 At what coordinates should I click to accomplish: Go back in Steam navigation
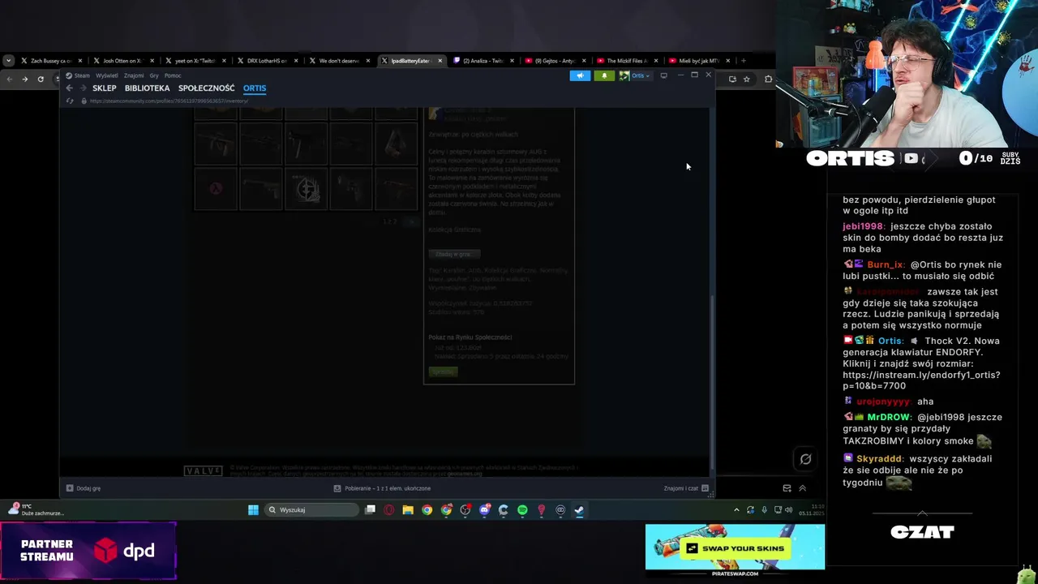[x=70, y=88]
